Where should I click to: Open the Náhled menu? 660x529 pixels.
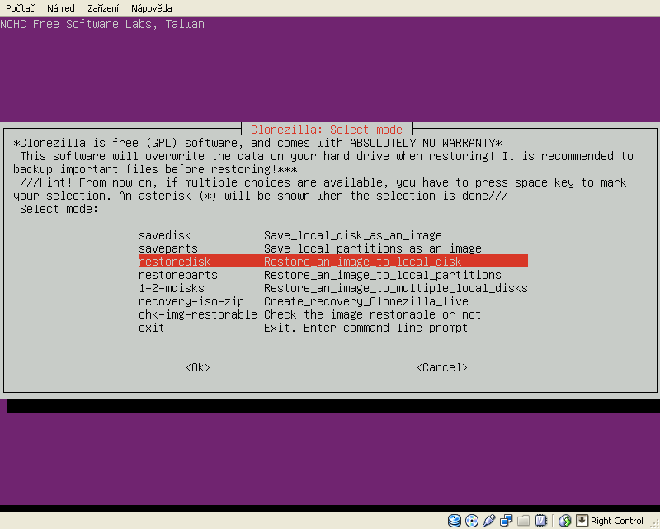[60, 7]
